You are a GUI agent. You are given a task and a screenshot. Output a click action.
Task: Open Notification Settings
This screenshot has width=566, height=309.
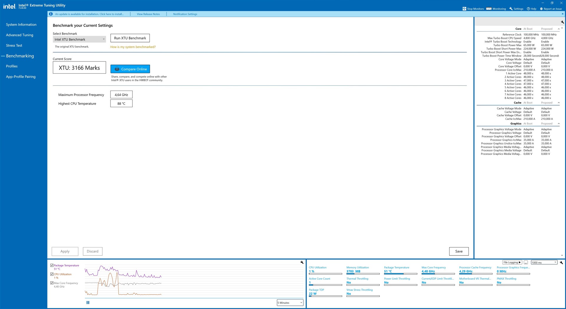click(185, 14)
